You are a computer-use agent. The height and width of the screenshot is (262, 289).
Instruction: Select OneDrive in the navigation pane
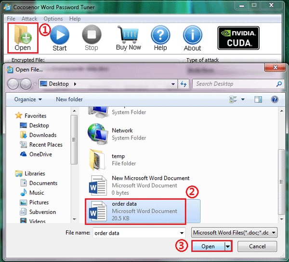point(36,154)
